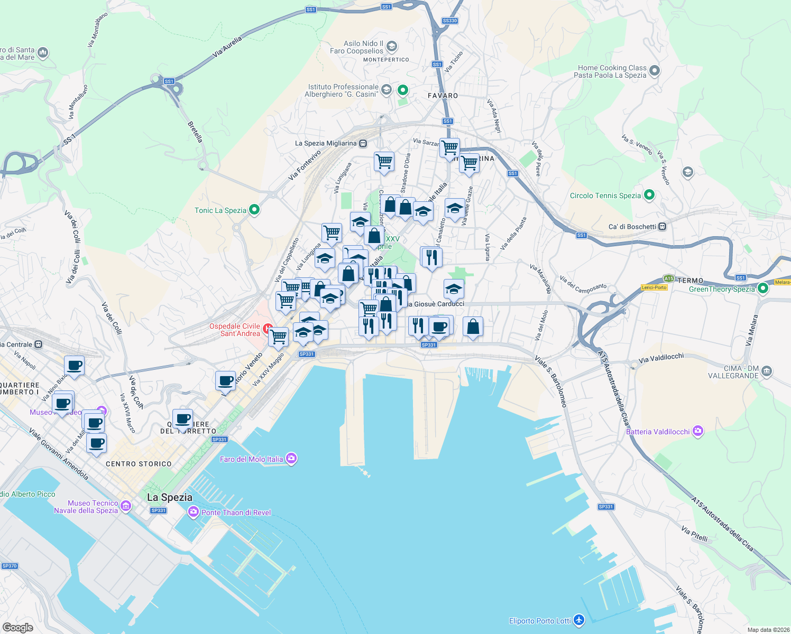Image resolution: width=791 pixels, height=634 pixels.
Task: Click the restaurant fork icon near Via Canaletto
Action: (x=431, y=257)
